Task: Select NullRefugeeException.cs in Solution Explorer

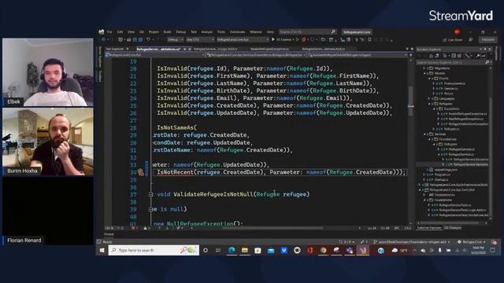Action: click(466, 119)
